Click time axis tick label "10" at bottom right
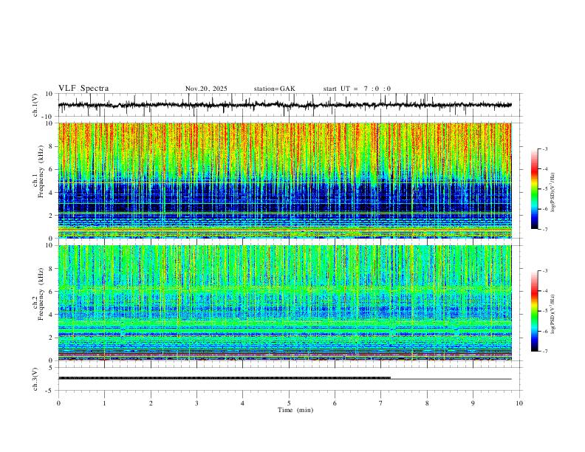This screenshot has width=585, height=452. coord(519,403)
